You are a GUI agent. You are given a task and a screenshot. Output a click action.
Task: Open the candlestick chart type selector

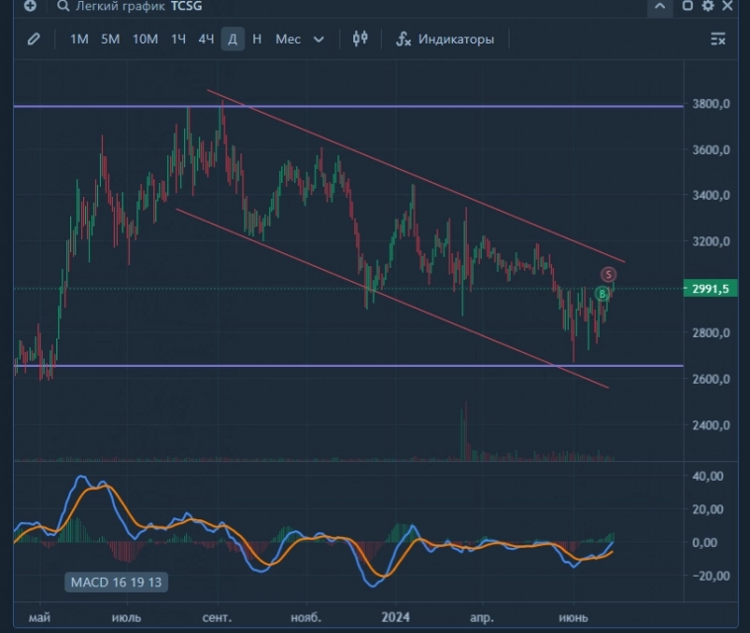[x=360, y=40]
